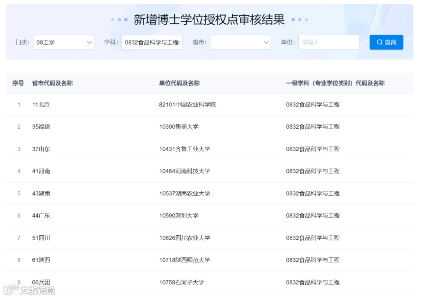Click the discipline cell in 齐鲁工业大学 row

pos(313,149)
